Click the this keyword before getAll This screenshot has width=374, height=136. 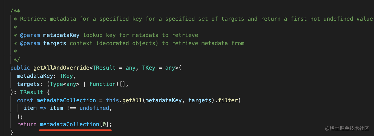[112, 100]
